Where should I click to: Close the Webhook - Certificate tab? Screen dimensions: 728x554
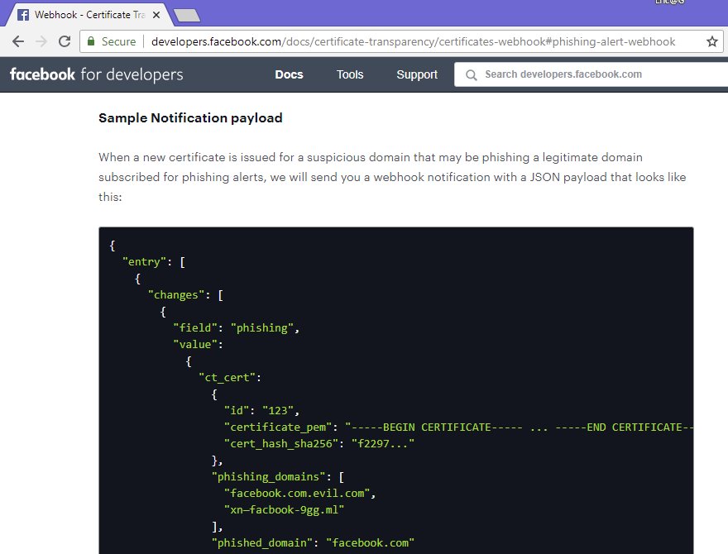coord(156,15)
